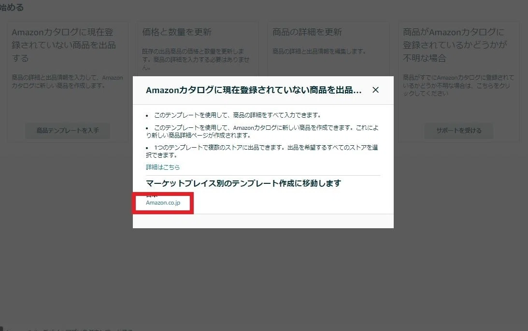Click the サポートを受ける button

458,130
